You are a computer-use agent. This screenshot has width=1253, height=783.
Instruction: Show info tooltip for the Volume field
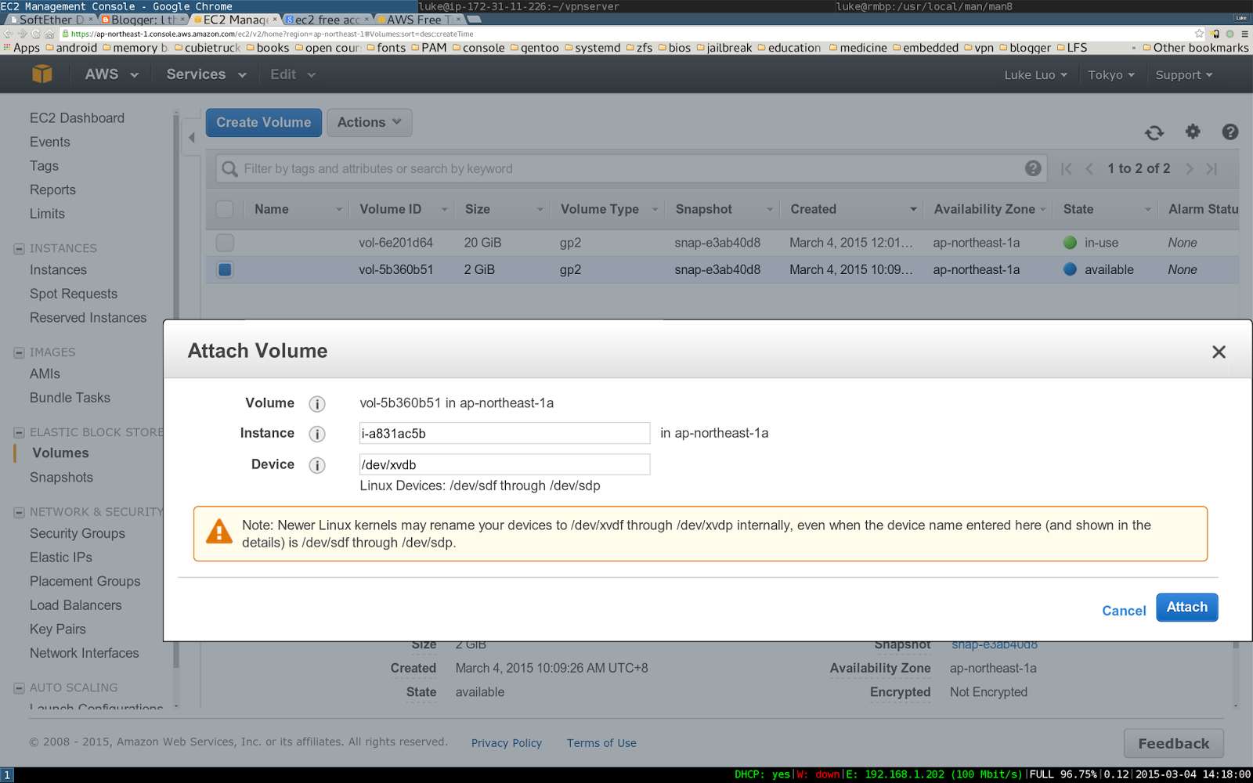317,404
